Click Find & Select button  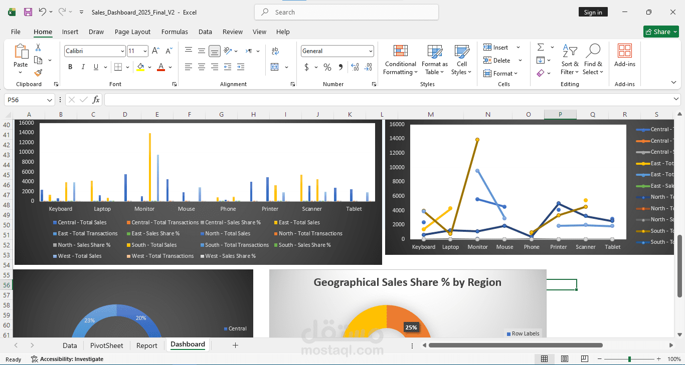click(593, 60)
